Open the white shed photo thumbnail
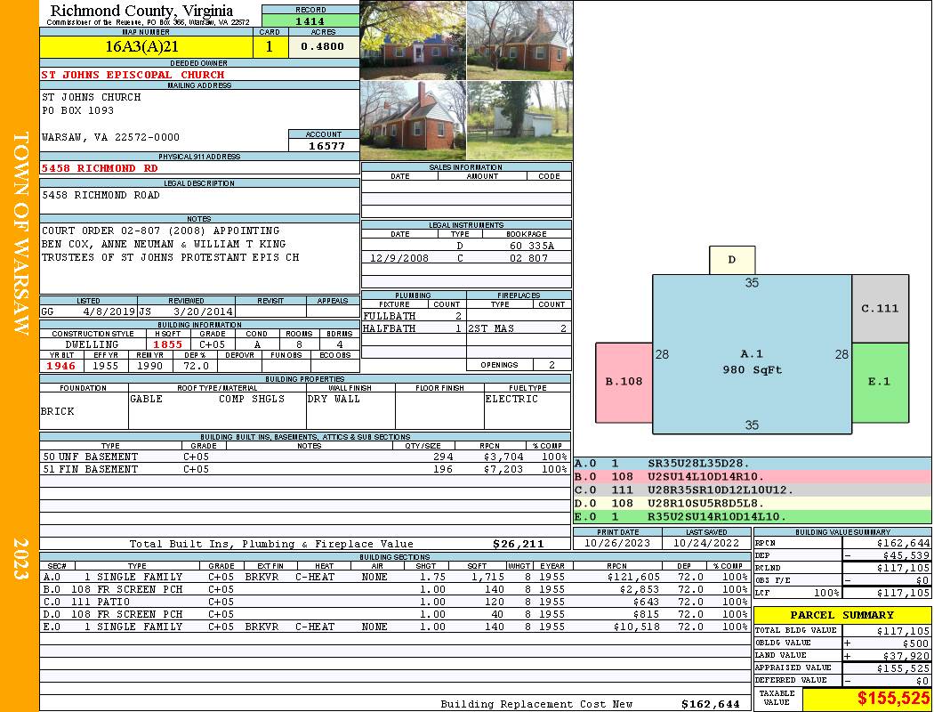934x712 pixels. 519,120
